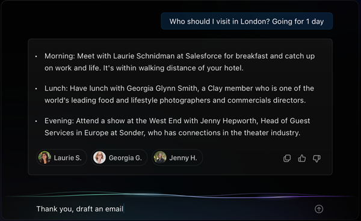Give the response a thumbs down
This screenshot has height=221, width=361.
point(316,159)
